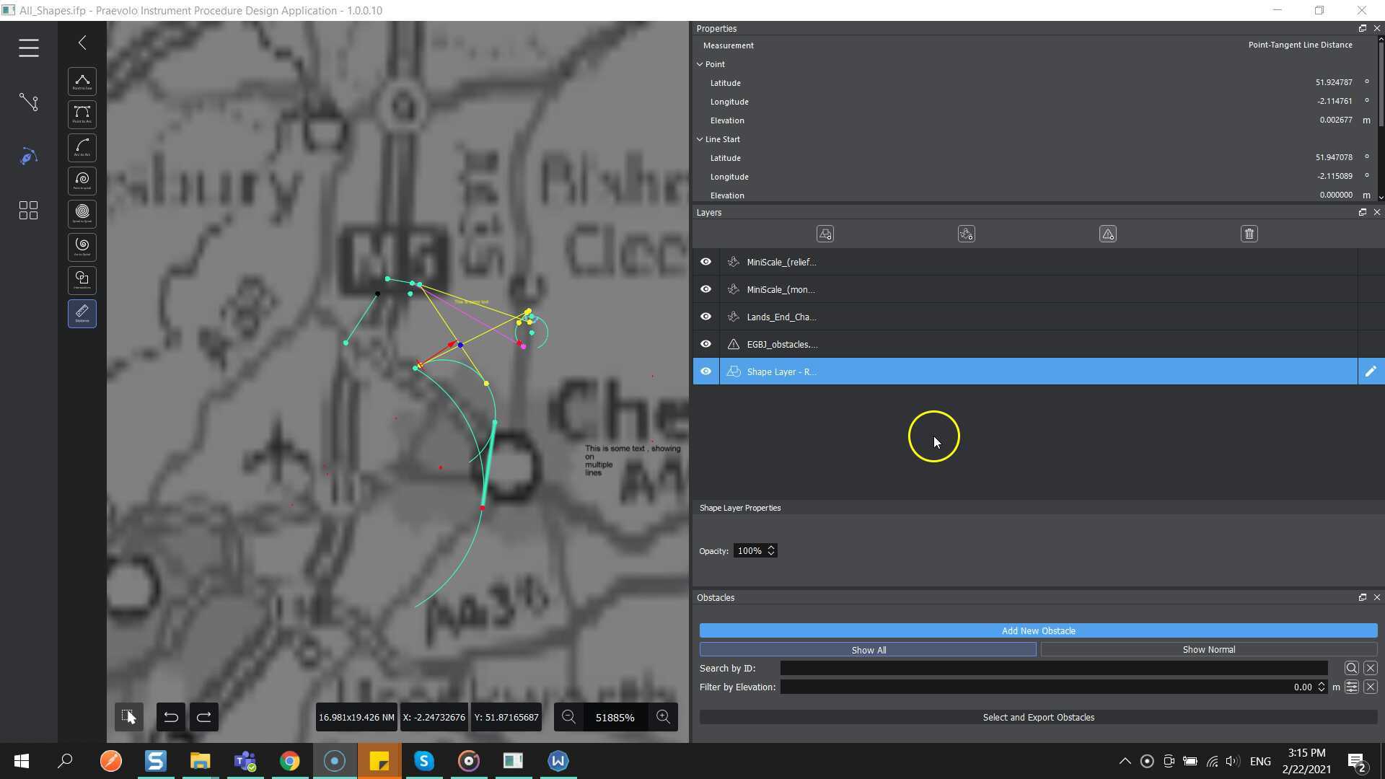The image size is (1385, 779).
Task: Select the Arc to Arc tool
Action: click(82, 148)
